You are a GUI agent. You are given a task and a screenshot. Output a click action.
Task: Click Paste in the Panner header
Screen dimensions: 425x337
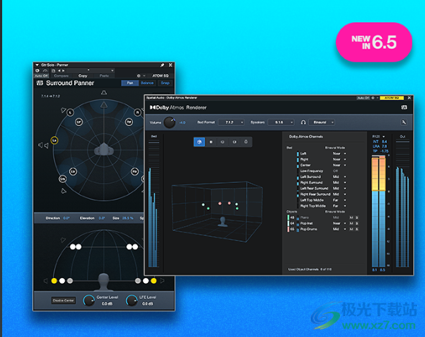[x=104, y=76]
